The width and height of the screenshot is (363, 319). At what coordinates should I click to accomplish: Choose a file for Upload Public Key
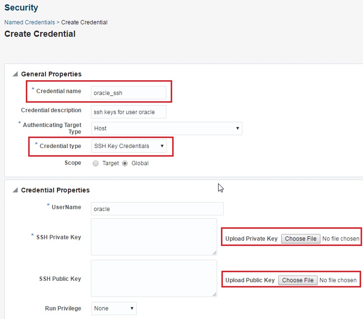pos(298,280)
